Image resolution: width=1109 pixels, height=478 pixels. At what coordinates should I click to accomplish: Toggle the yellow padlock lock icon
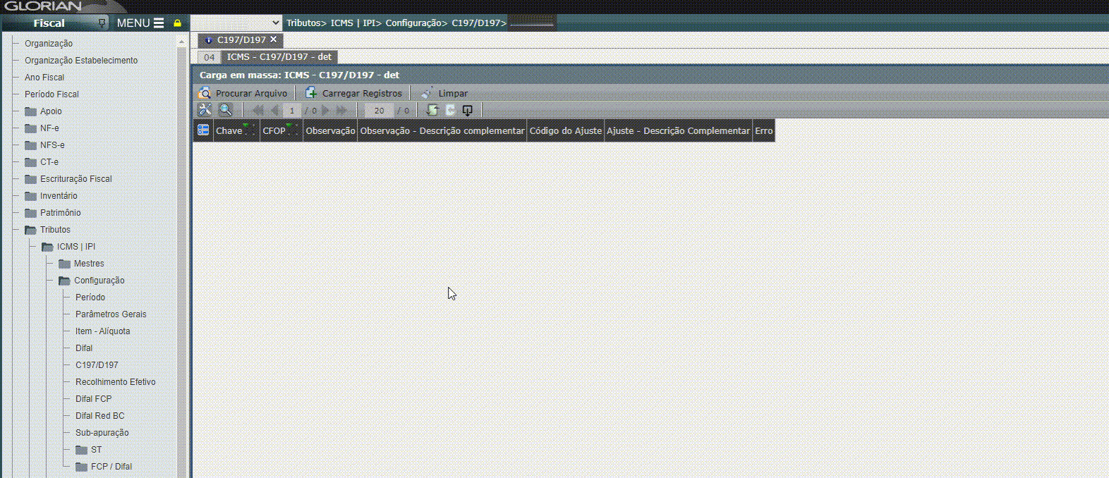[178, 23]
